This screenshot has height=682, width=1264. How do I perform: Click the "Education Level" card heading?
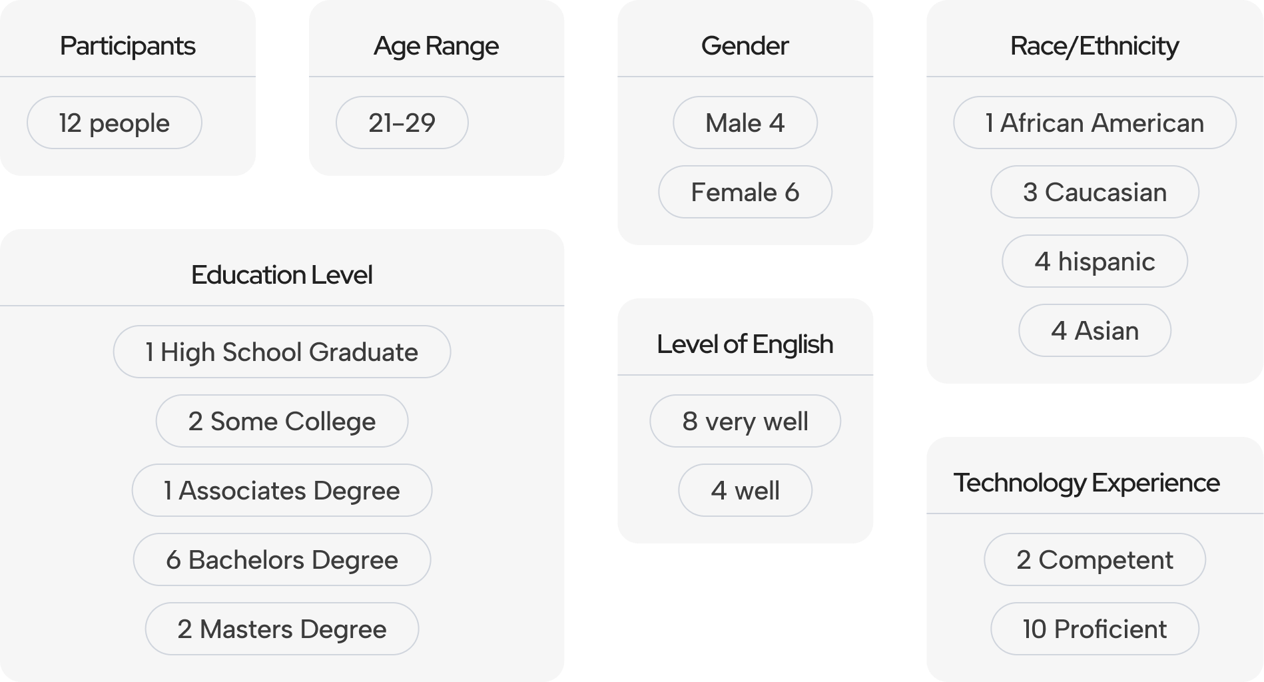point(282,275)
